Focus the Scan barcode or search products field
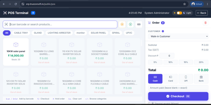 click(x=60, y=24)
